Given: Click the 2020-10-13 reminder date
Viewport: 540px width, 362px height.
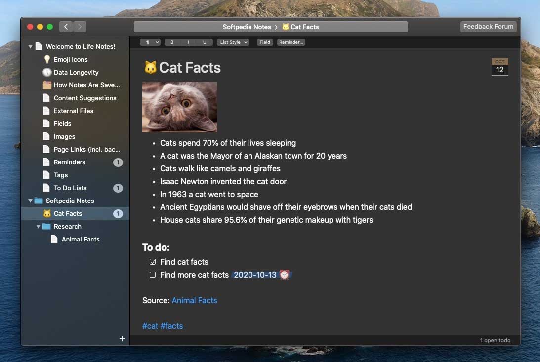Looking at the screenshot, I should pyautogui.click(x=255, y=275).
